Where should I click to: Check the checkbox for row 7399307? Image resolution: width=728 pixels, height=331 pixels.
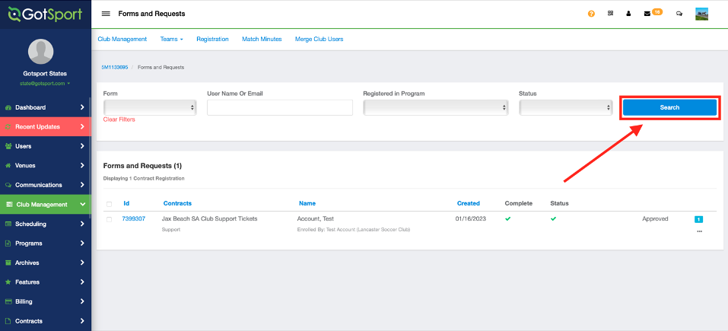pos(109,219)
